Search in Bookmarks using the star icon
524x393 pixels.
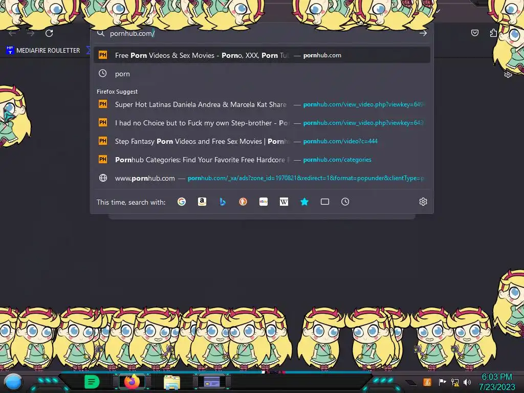pyautogui.click(x=304, y=202)
